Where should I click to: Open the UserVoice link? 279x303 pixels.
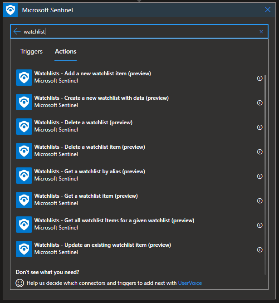tap(190, 283)
